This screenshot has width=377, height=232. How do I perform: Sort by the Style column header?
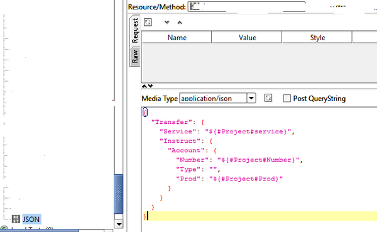[x=317, y=38]
